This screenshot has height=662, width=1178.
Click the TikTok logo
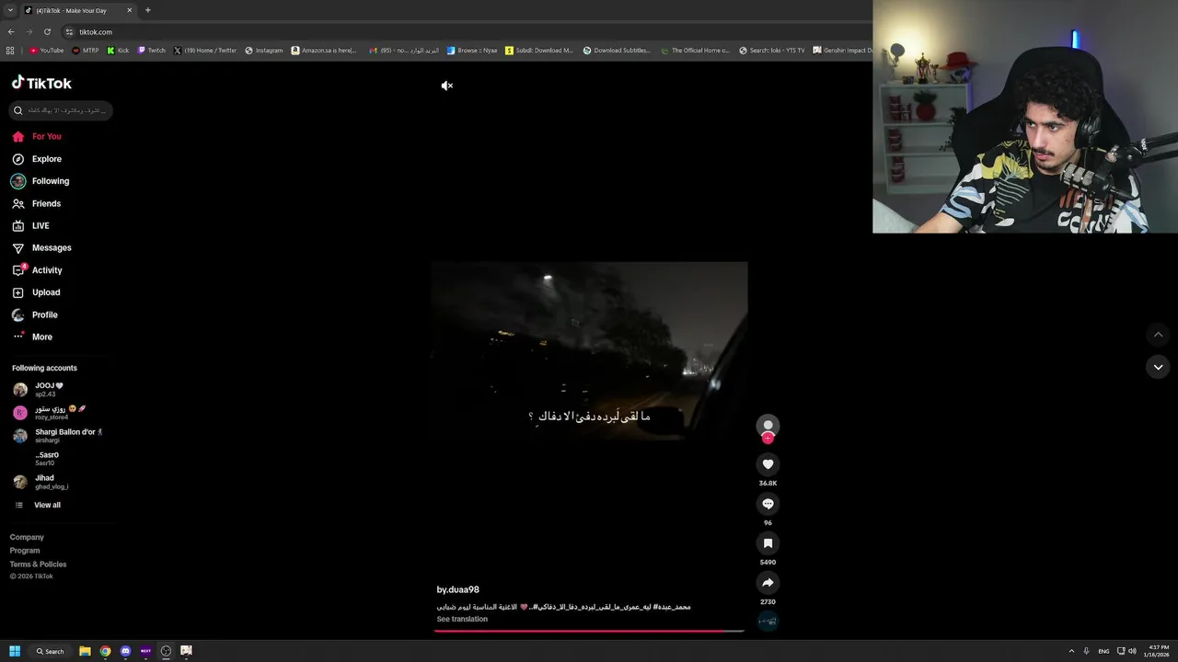coord(41,83)
